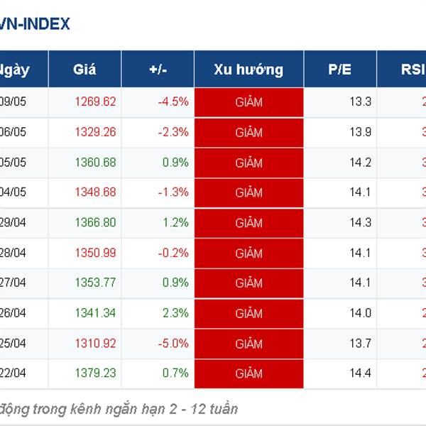Select price 1366.80
Viewport: 426px width, 426px height.
(95, 222)
